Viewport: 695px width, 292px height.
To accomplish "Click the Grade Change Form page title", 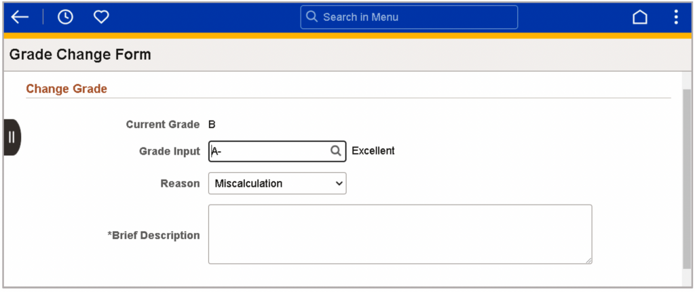I will pyautogui.click(x=80, y=54).
